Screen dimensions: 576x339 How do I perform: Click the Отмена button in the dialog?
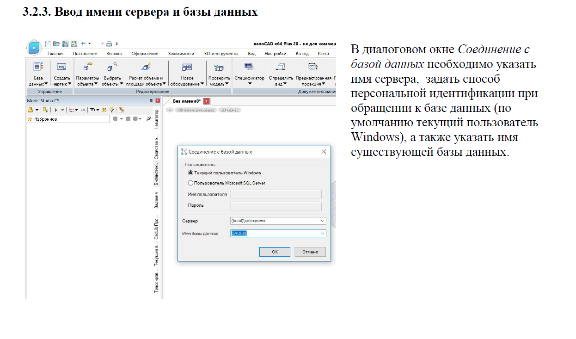point(310,252)
